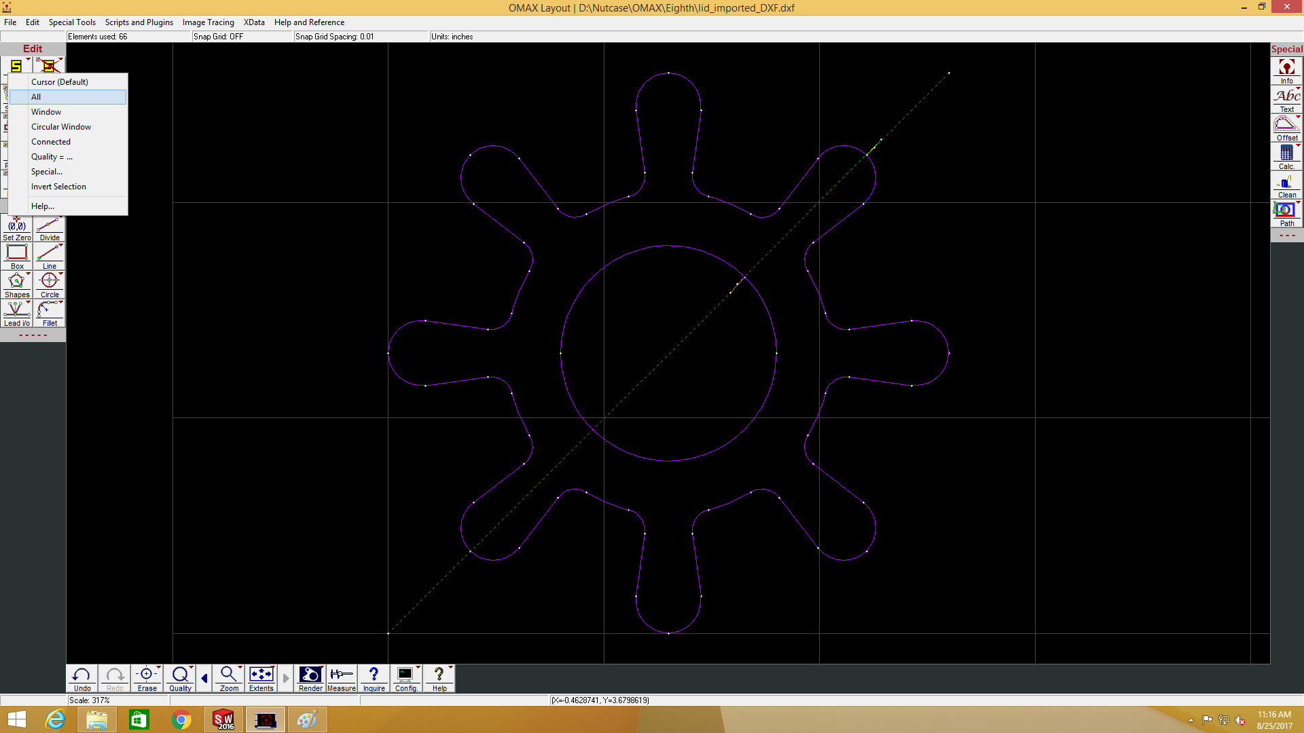Select the Box drawing tool
Viewport: 1304px width, 733px height.
pyautogui.click(x=16, y=257)
